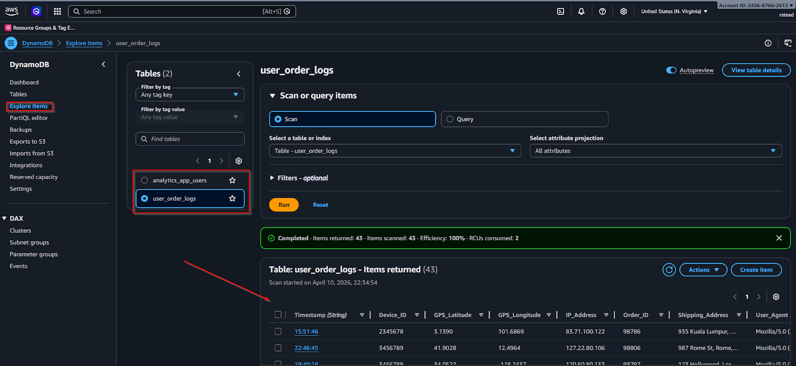Screen dimensions: 796x366
Task: Open Select attribute projection dropdown
Action: click(x=656, y=151)
